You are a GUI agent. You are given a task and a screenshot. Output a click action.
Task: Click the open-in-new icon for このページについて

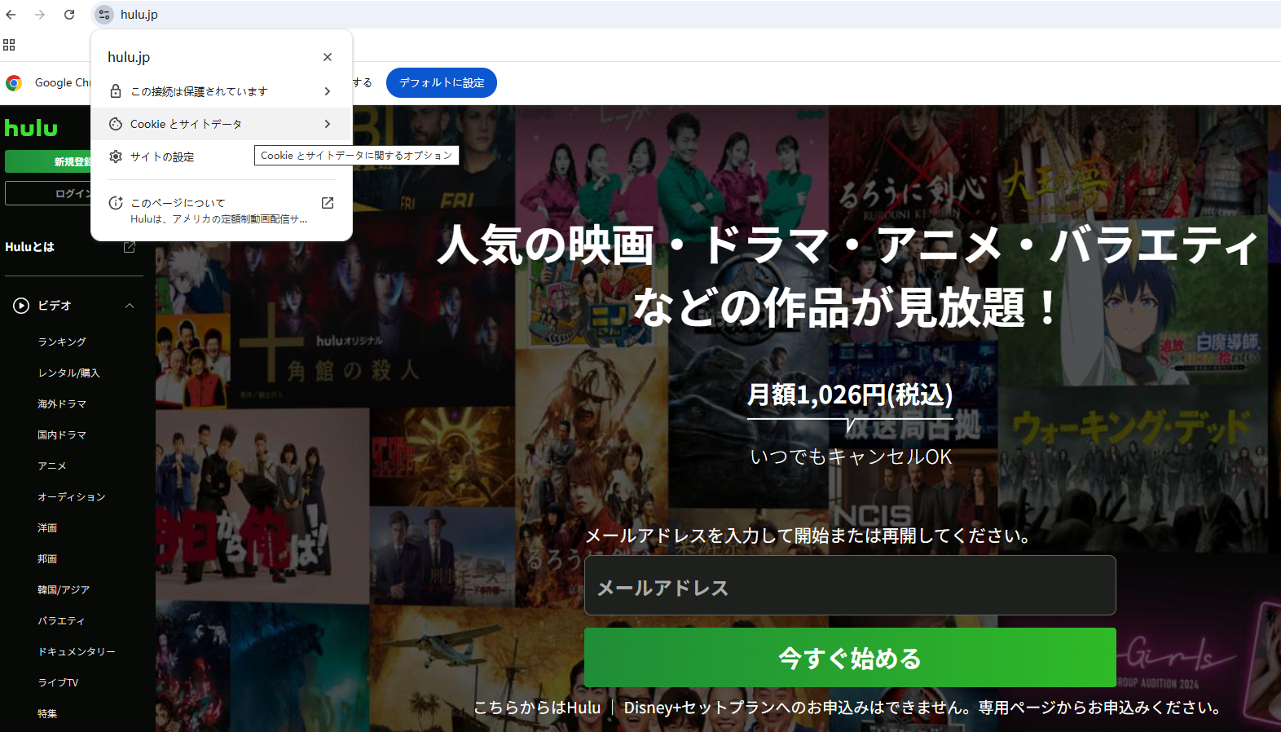[x=328, y=203]
